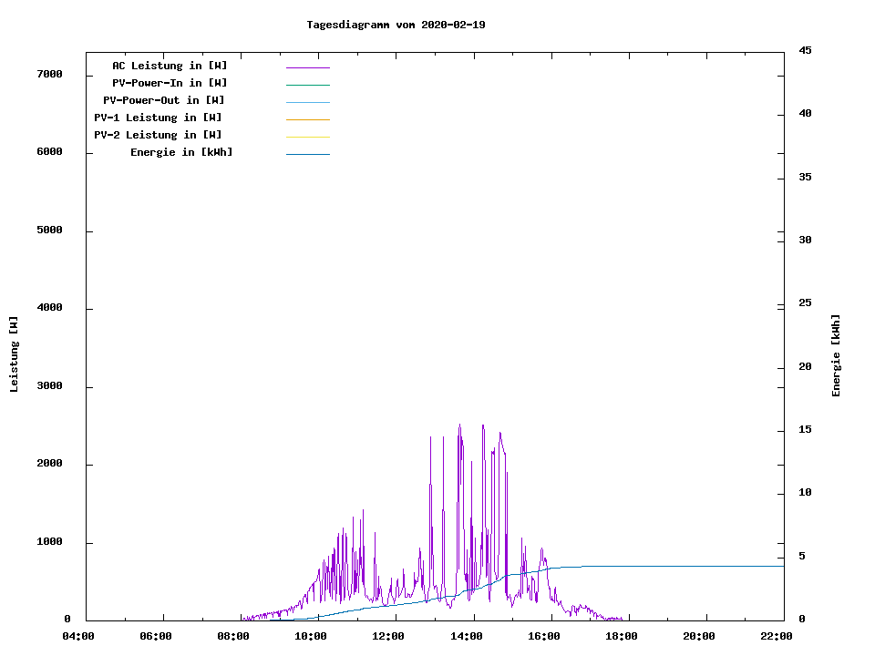
Task: Click the right axis title Energie [kWh]
Action: (x=836, y=355)
